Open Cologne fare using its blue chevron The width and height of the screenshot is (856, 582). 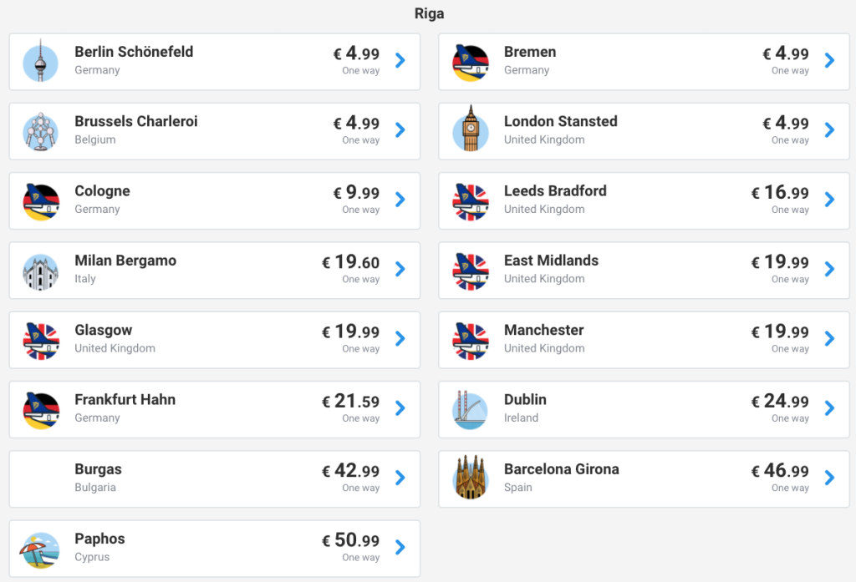tap(400, 200)
